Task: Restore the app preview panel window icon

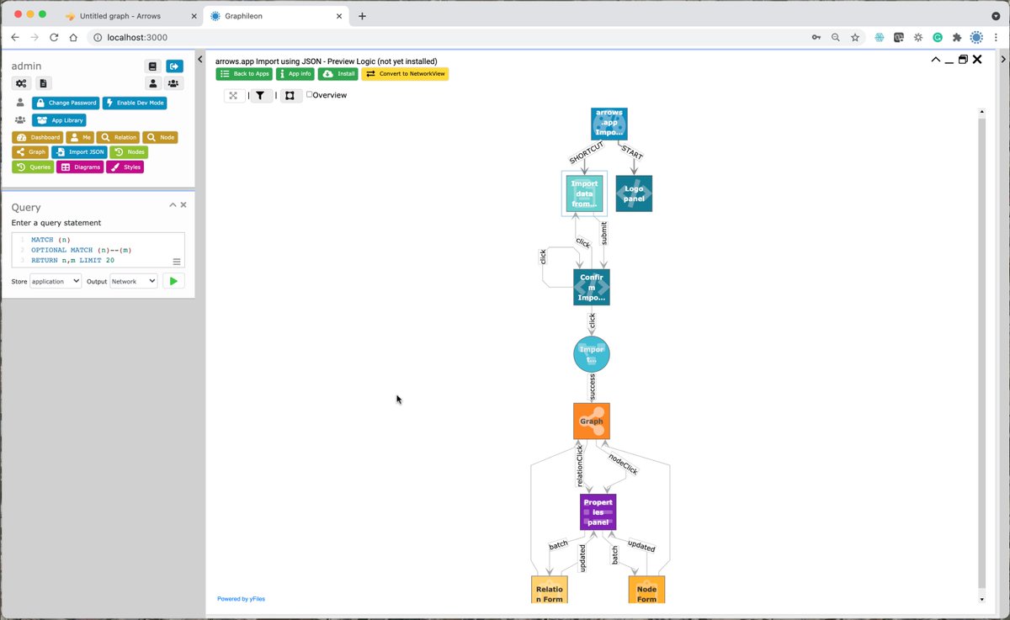Action: tap(963, 60)
